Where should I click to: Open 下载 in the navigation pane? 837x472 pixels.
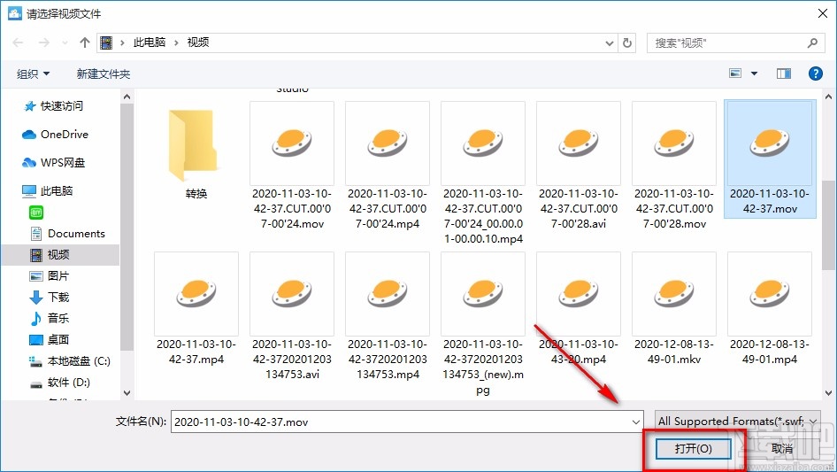[50, 298]
